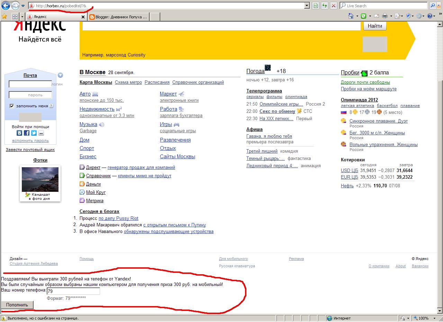Expand the Feeds dropdown arrow
443x322 pixels.
[x=370, y=16]
